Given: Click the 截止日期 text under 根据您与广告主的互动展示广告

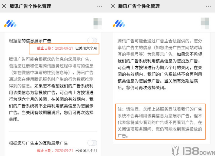Looking at the screenshot, I should (55, 151).
